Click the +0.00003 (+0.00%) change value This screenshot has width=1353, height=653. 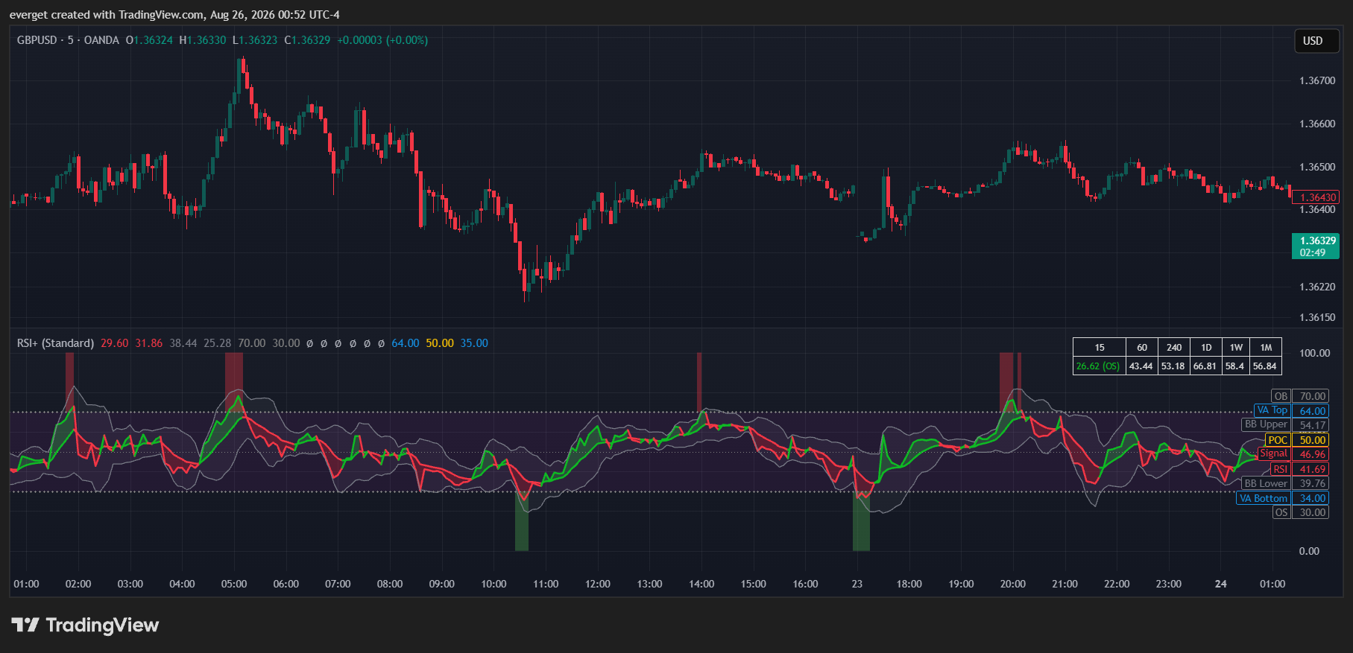[x=382, y=40]
